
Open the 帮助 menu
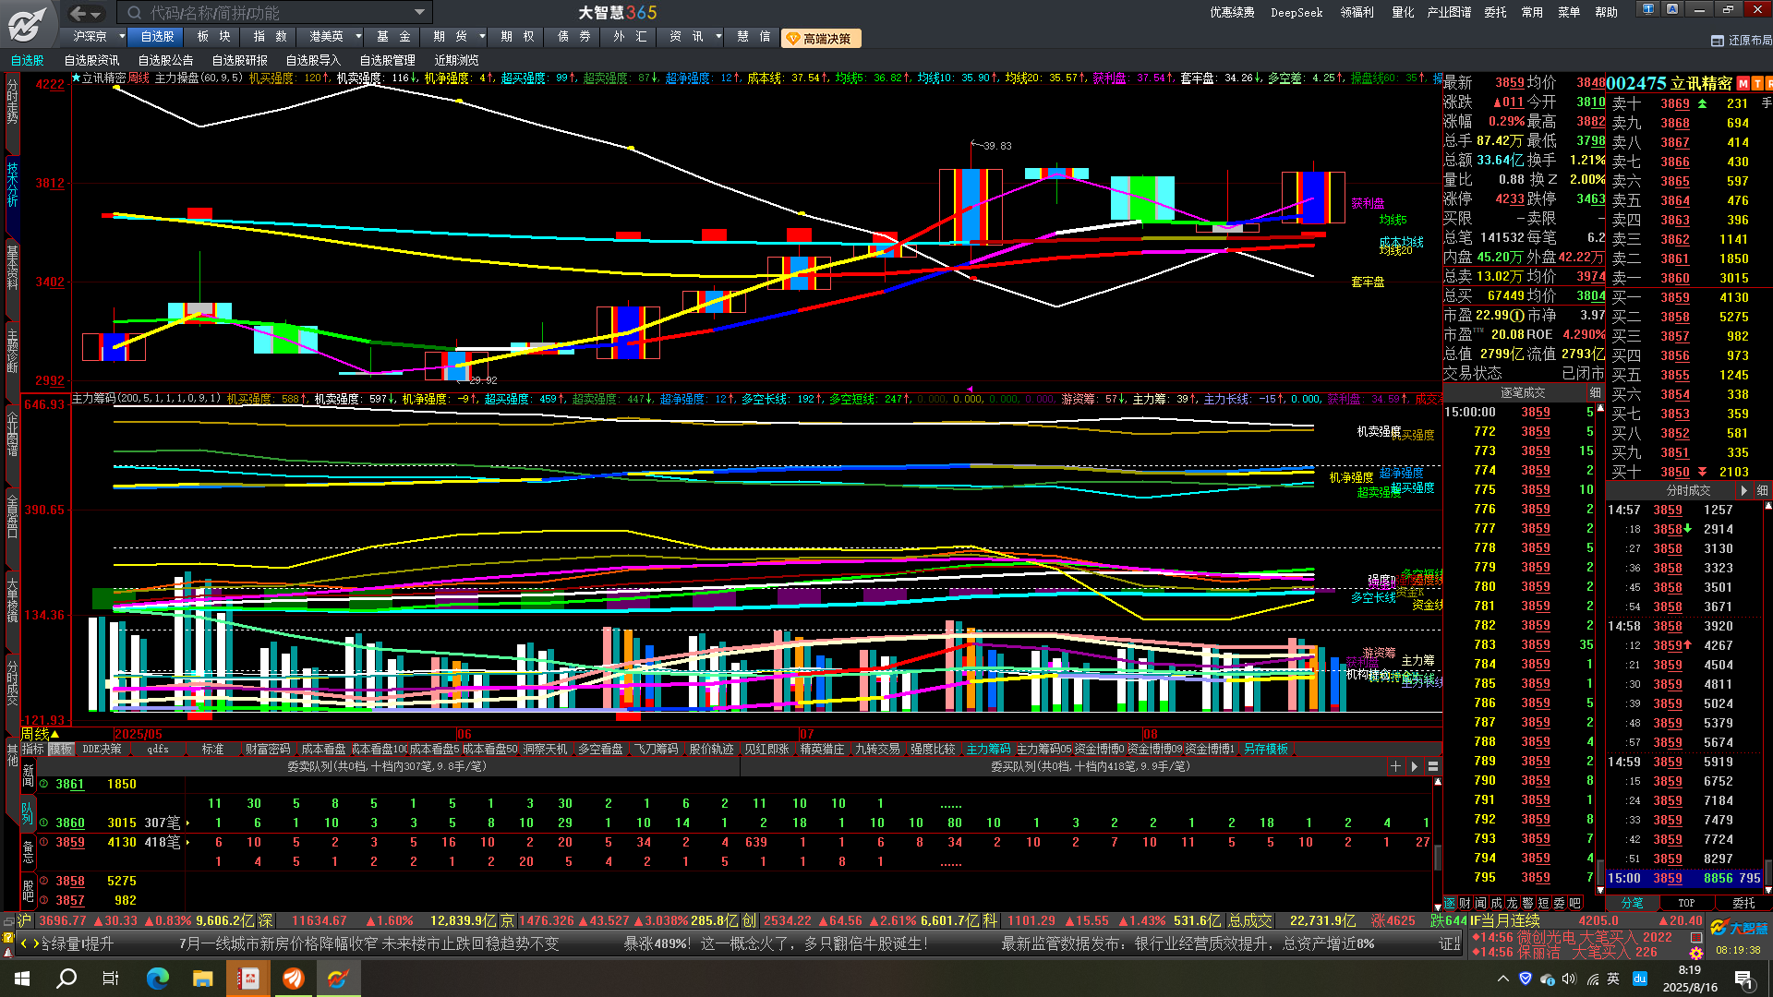click(x=1606, y=12)
